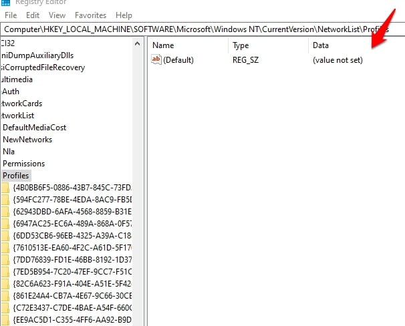Click the REG_SZ type cell
This screenshot has height=326, width=405.
pyautogui.click(x=245, y=60)
